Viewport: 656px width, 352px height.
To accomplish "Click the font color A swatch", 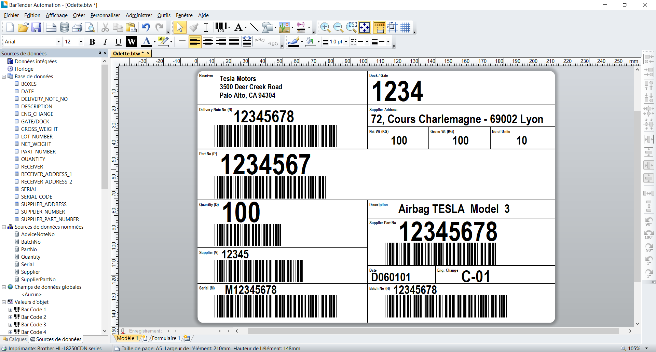I will tap(147, 42).
